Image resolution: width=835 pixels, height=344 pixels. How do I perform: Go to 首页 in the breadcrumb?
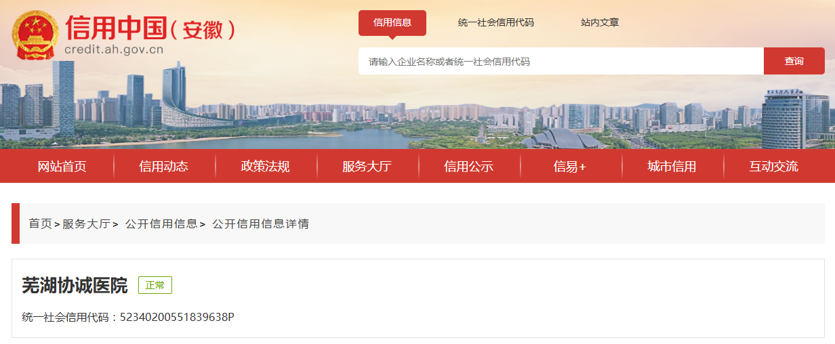tap(40, 223)
